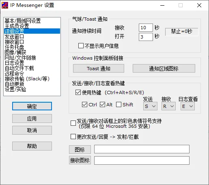The width and height of the screenshot is (209, 185).
Task: Expand the 日志查看 hotkey dropdown showing E
Action: coord(187,106)
